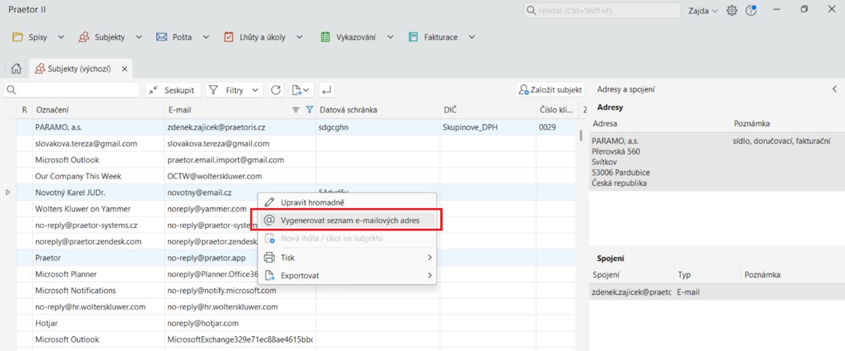Open the Zajda user dropdown

[703, 10]
